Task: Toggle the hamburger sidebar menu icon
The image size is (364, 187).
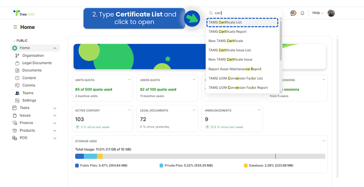Action: pyautogui.click(x=15, y=27)
